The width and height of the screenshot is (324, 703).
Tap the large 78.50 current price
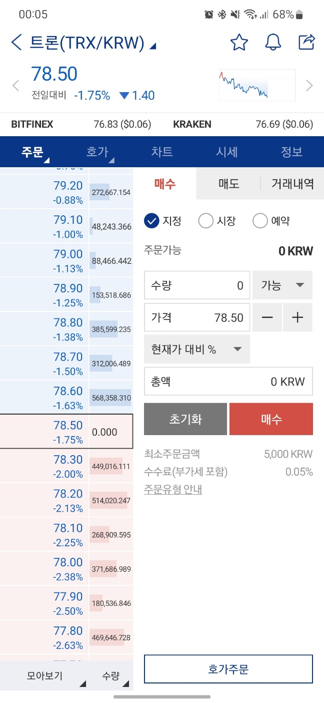click(54, 74)
